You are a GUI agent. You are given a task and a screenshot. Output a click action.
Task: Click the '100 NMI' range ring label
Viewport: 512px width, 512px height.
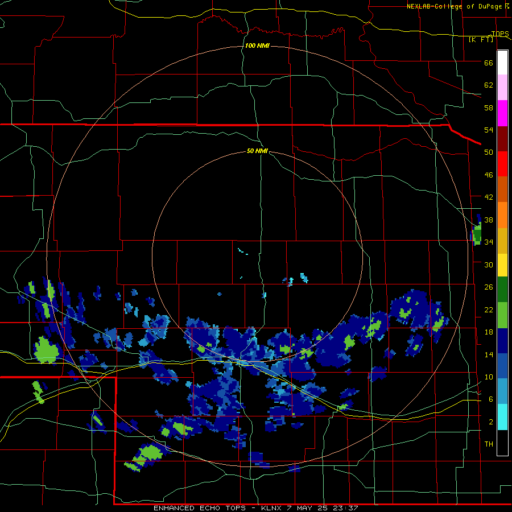[257, 46]
